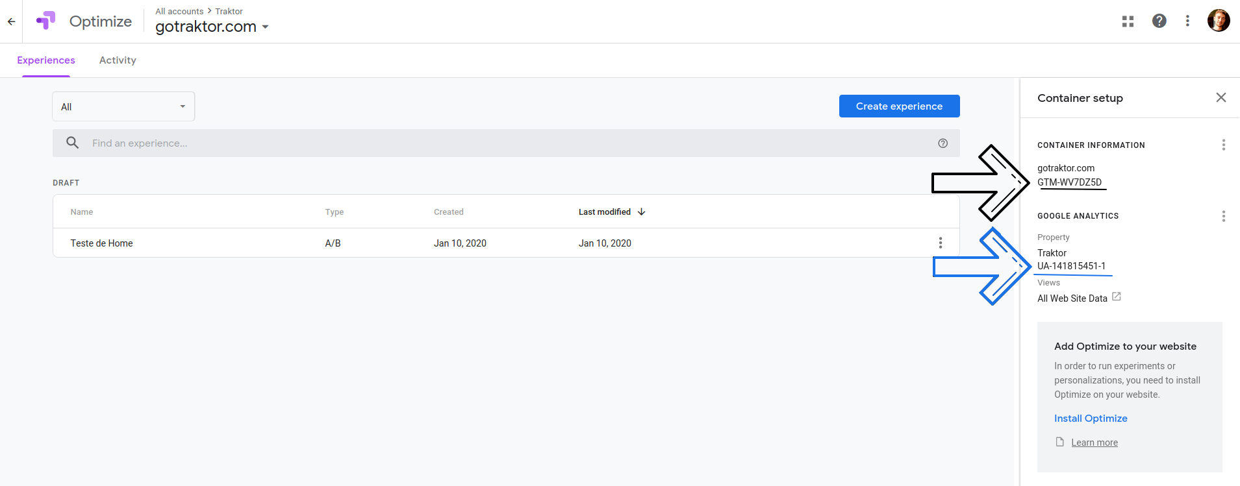The image size is (1240, 486).
Task: Open the top bar more options menu
Action: (x=1187, y=21)
